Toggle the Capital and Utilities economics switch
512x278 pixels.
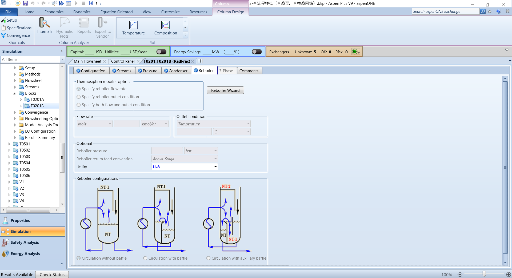point(161,52)
